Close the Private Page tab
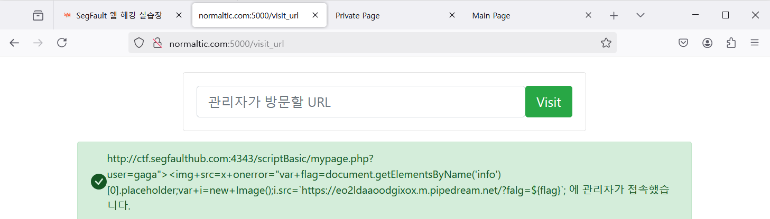The image size is (770, 219). pyautogui.click(x=452, y=15)
